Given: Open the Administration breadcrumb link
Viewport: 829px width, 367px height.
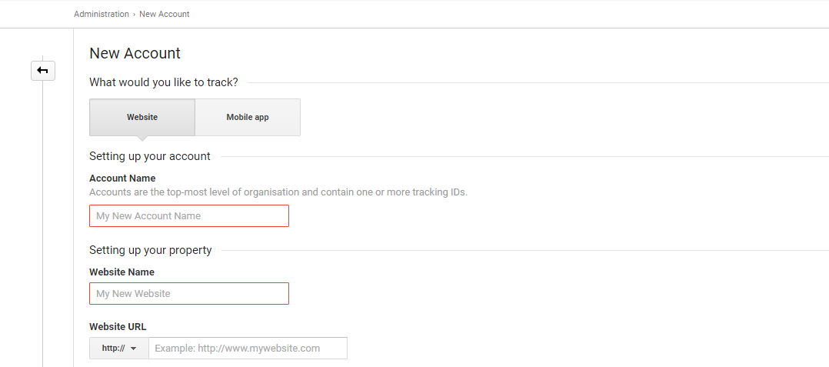Looking at the screenshot, I should click(102, 14).
